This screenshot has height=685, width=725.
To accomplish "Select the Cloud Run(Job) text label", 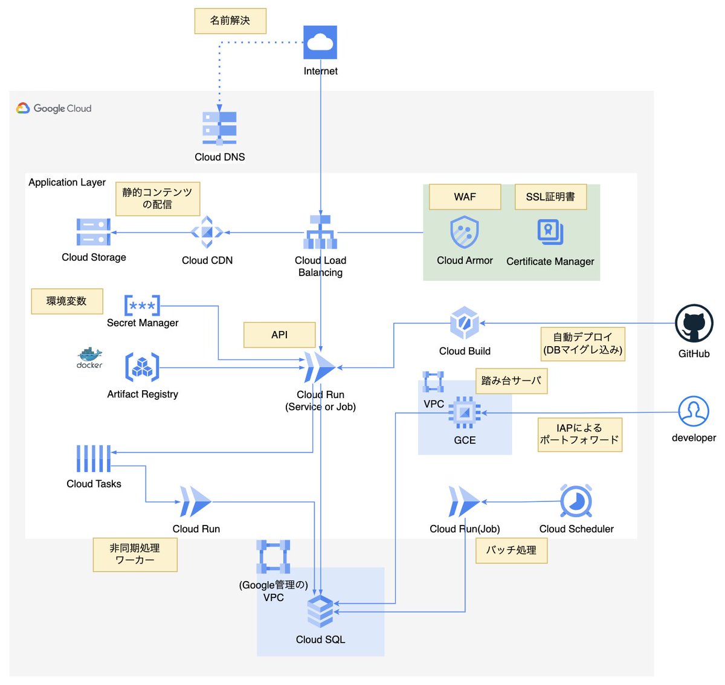I will pyautogui.click(x=465, y=529).
